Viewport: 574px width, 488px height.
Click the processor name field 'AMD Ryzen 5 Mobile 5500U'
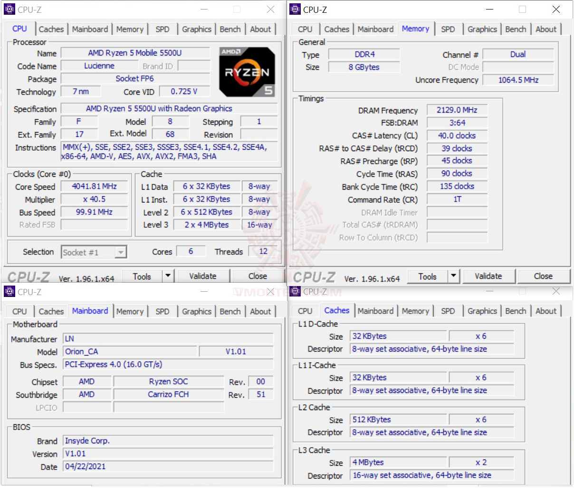click(x=135, y=53)
